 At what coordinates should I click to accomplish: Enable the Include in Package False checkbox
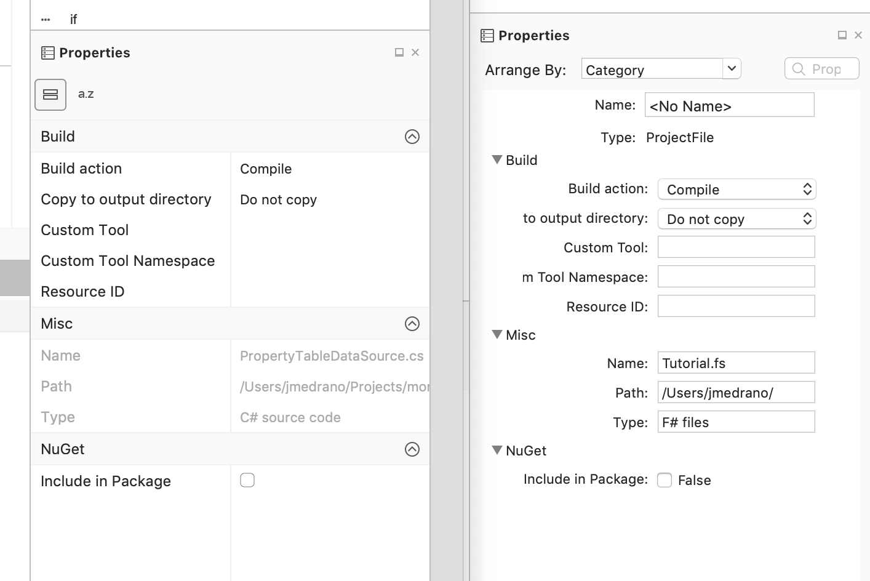click(664, 480)
